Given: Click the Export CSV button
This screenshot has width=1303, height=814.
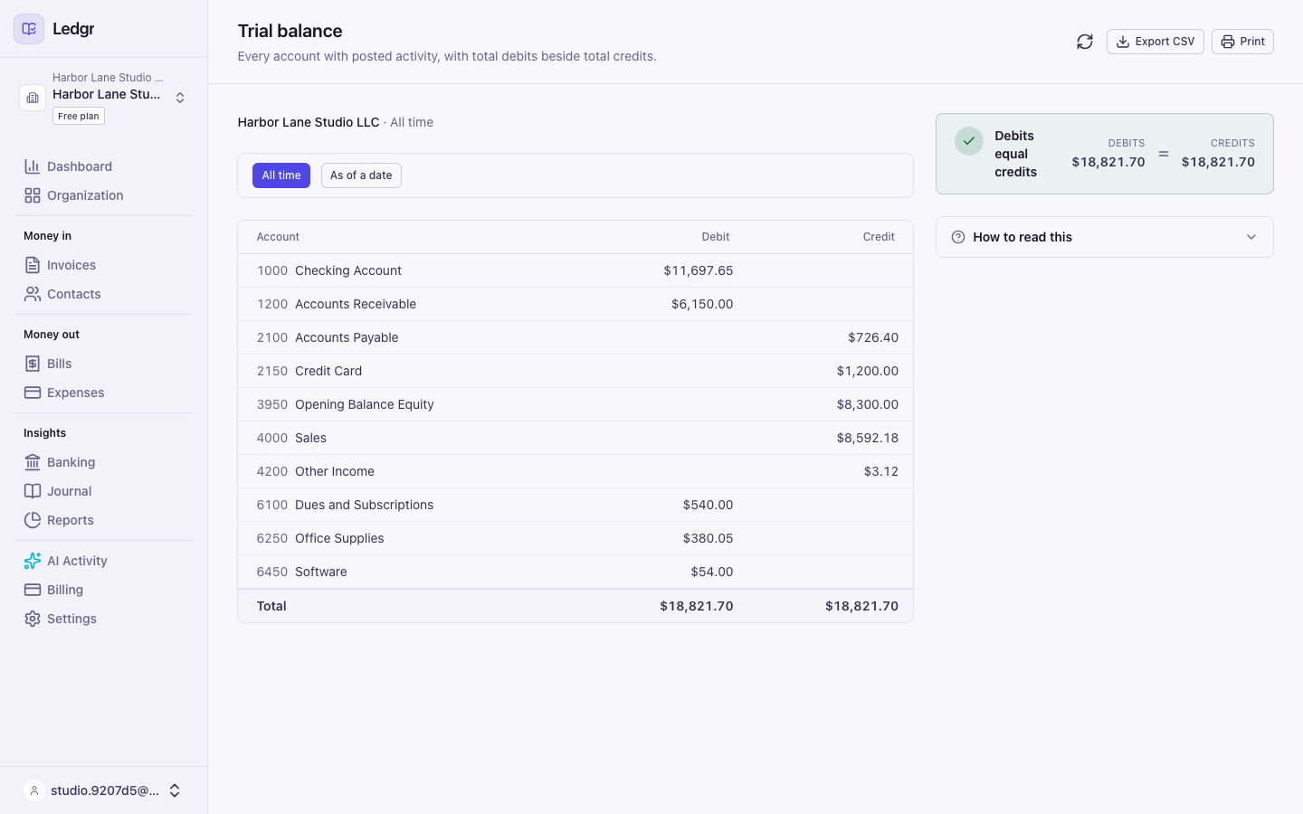Looking at the screenshot, I should 1156,42.
